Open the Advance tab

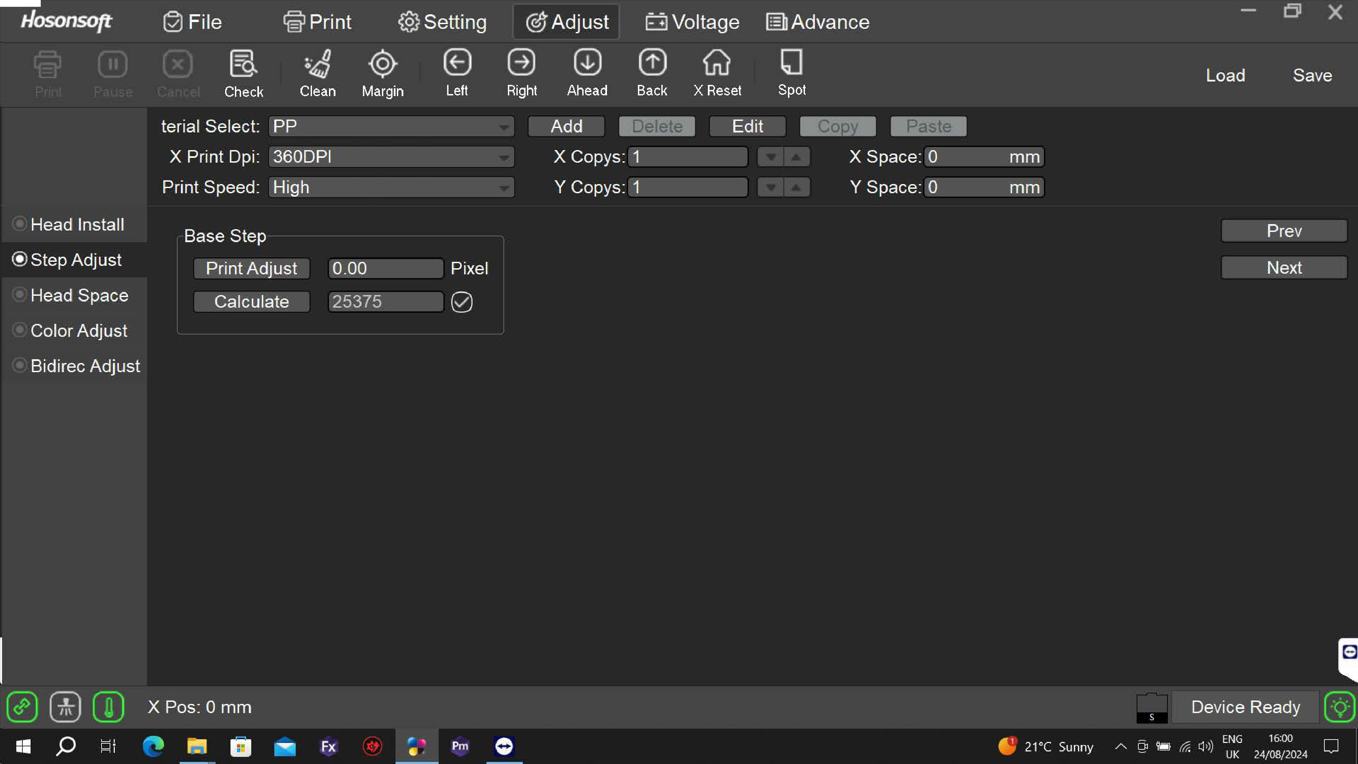(x=817, y=22)
